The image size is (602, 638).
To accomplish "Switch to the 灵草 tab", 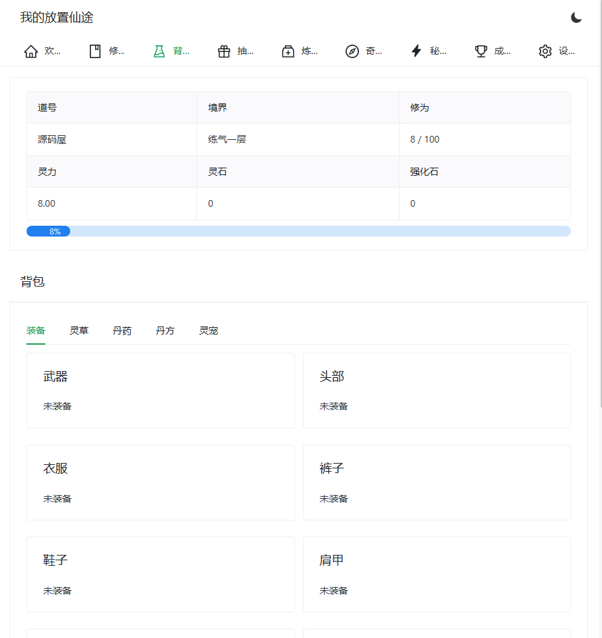I will pyautogui.click(x=78, y=330).
